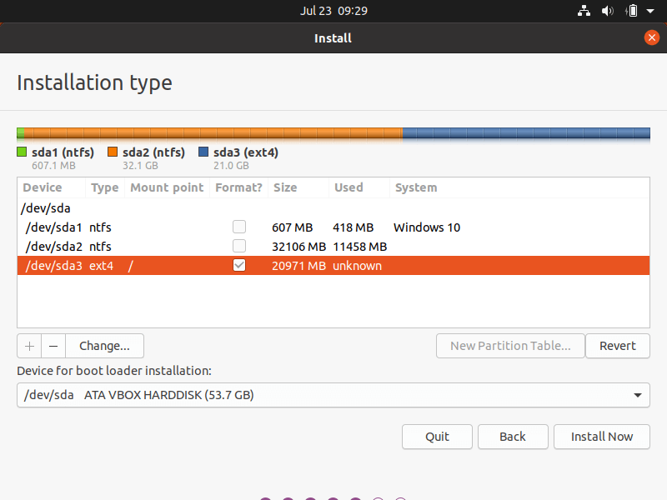Click the volume speaker icon
Screen dimensions: 667x500
pos(608,11)
